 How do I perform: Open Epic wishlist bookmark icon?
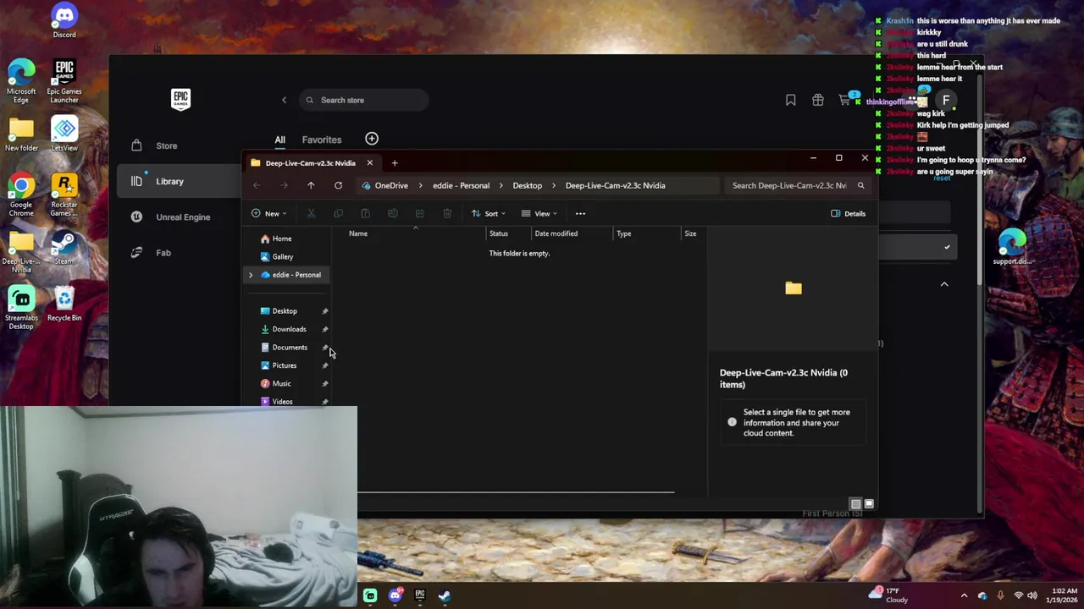coord(790,100)
